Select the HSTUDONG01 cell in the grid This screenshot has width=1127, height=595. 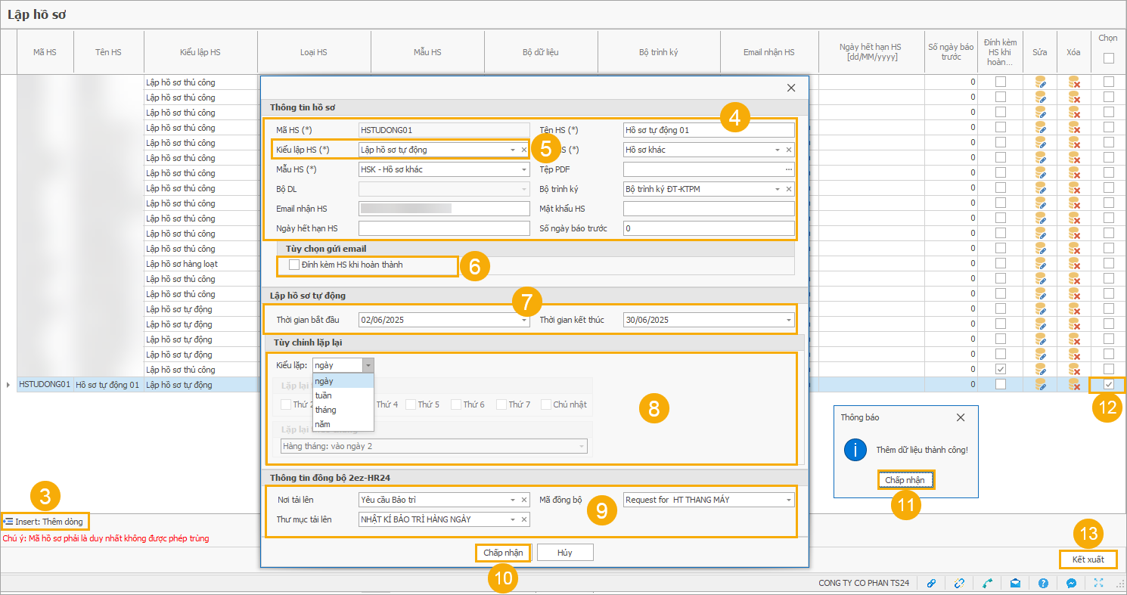[x=45, y=385]
